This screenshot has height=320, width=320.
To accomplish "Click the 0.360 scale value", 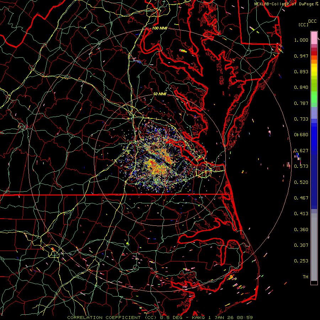I will point(301,230).
